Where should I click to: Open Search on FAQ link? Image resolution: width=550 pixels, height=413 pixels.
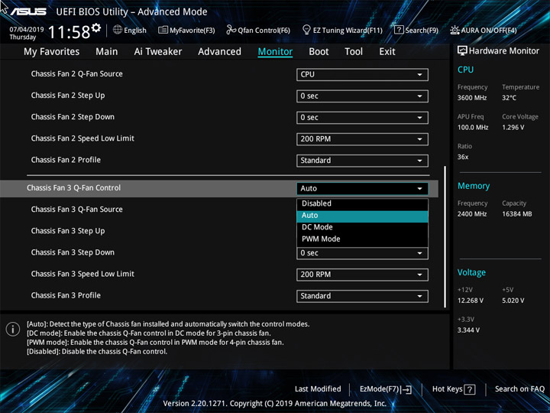click(x=519, y=389)
